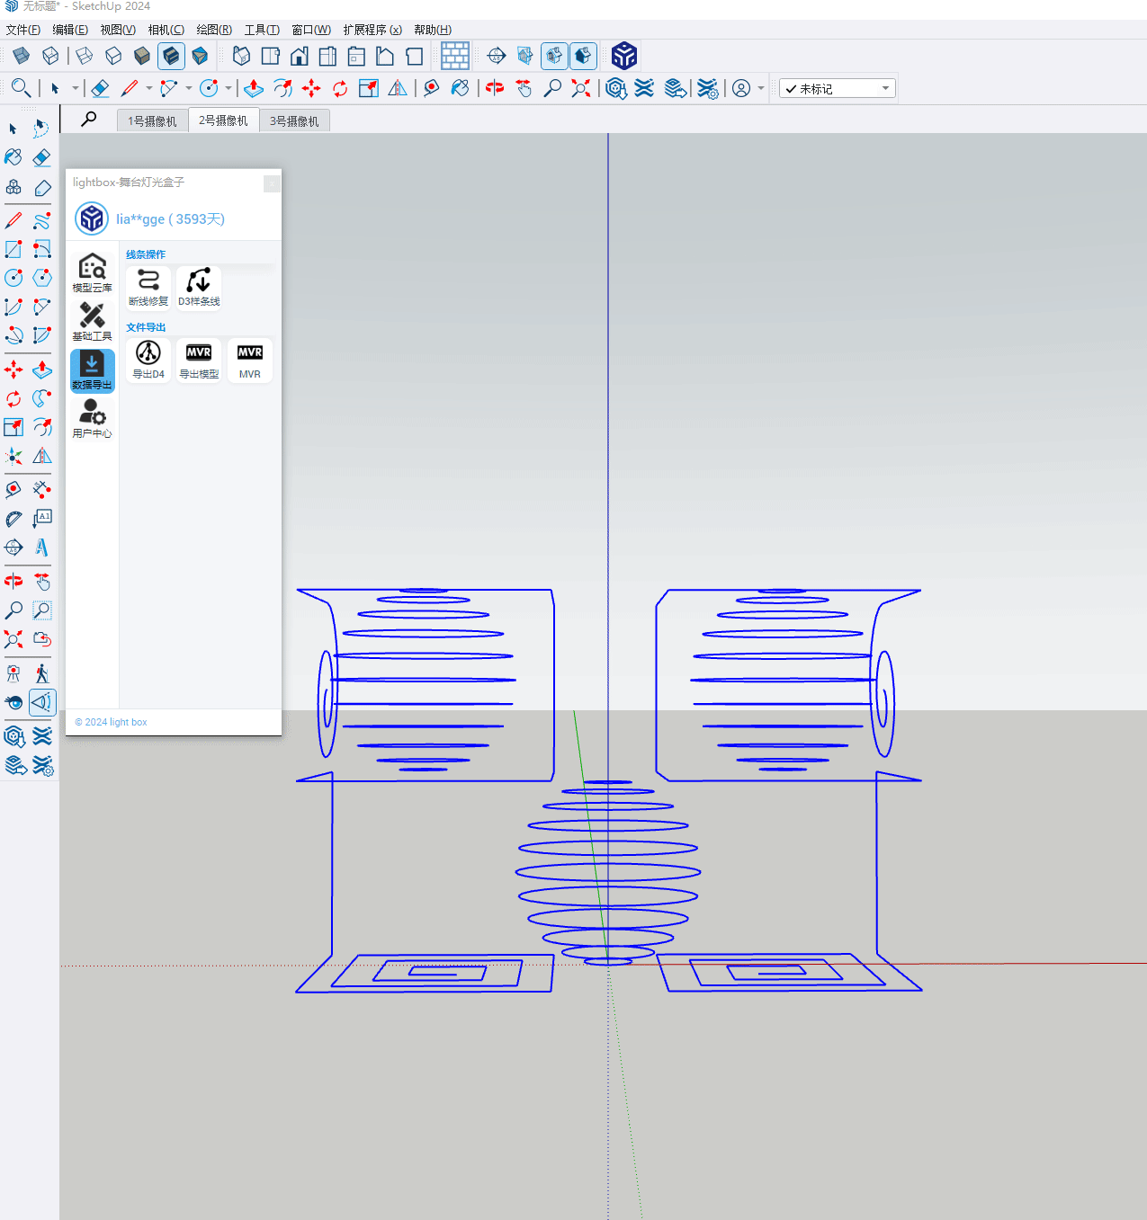Viewport: 1147px width, 1220px height.
Task: Toggle the Field of View tool
Action: (42, 702)
